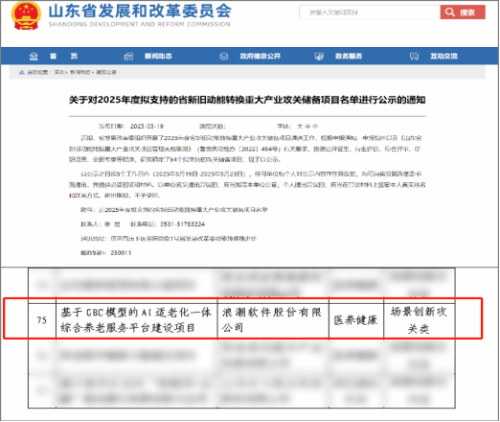Viewport: 500px width, 422px height.
Task: Click the national emblem logo
Action: click(26, 15)
